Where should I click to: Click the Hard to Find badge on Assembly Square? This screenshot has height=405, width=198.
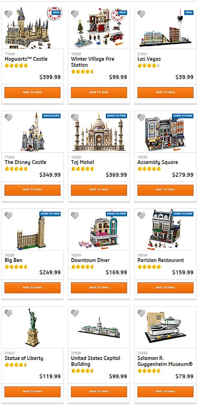[183, 116]
